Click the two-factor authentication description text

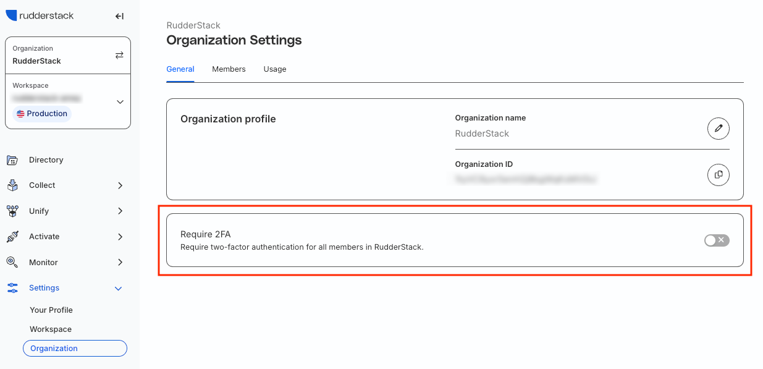coord(302,247)
